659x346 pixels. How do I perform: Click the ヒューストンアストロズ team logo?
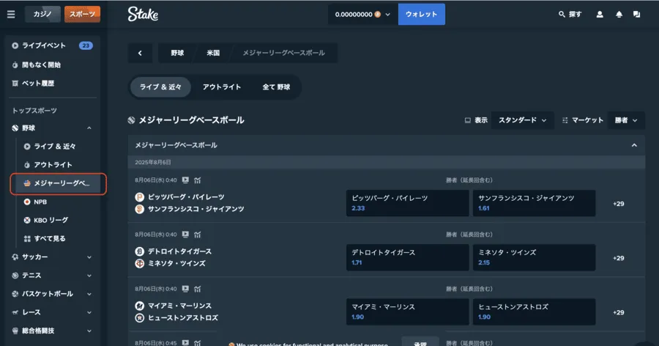coord(140,317)
